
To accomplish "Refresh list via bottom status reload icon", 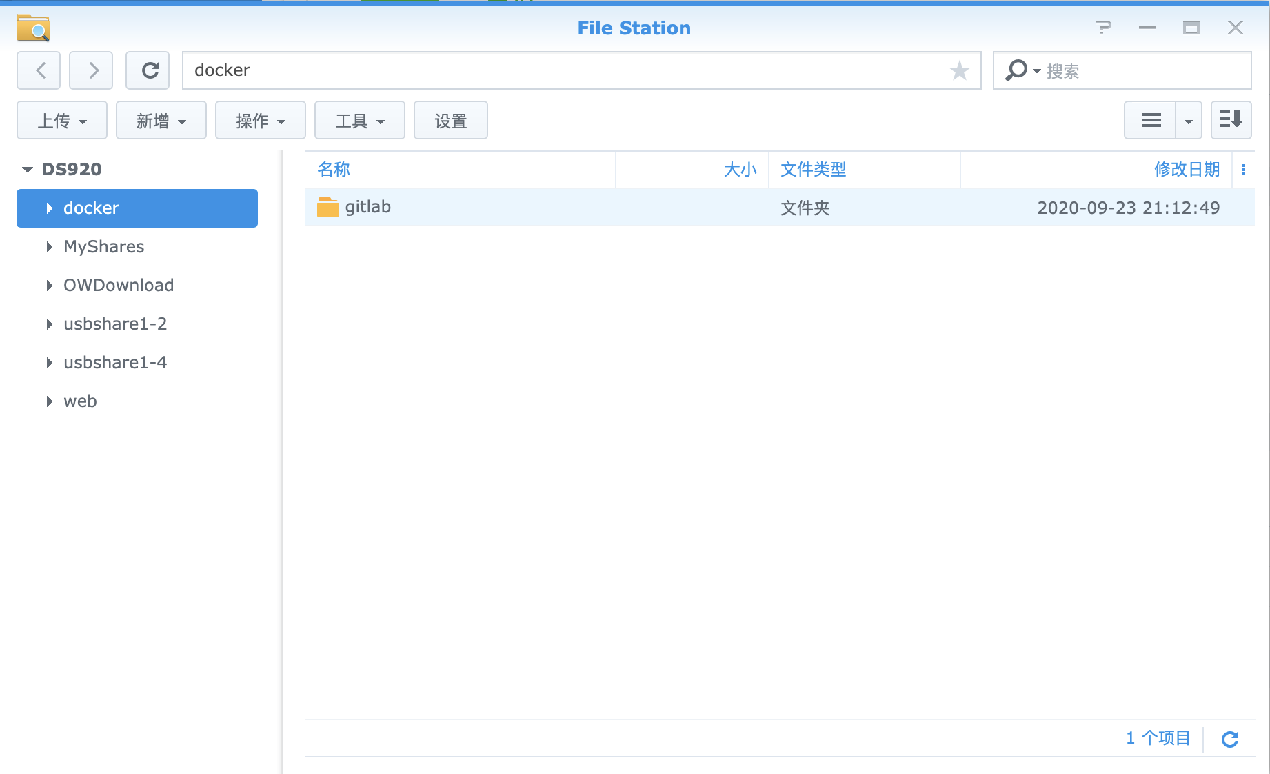I will pos(1230,740).
